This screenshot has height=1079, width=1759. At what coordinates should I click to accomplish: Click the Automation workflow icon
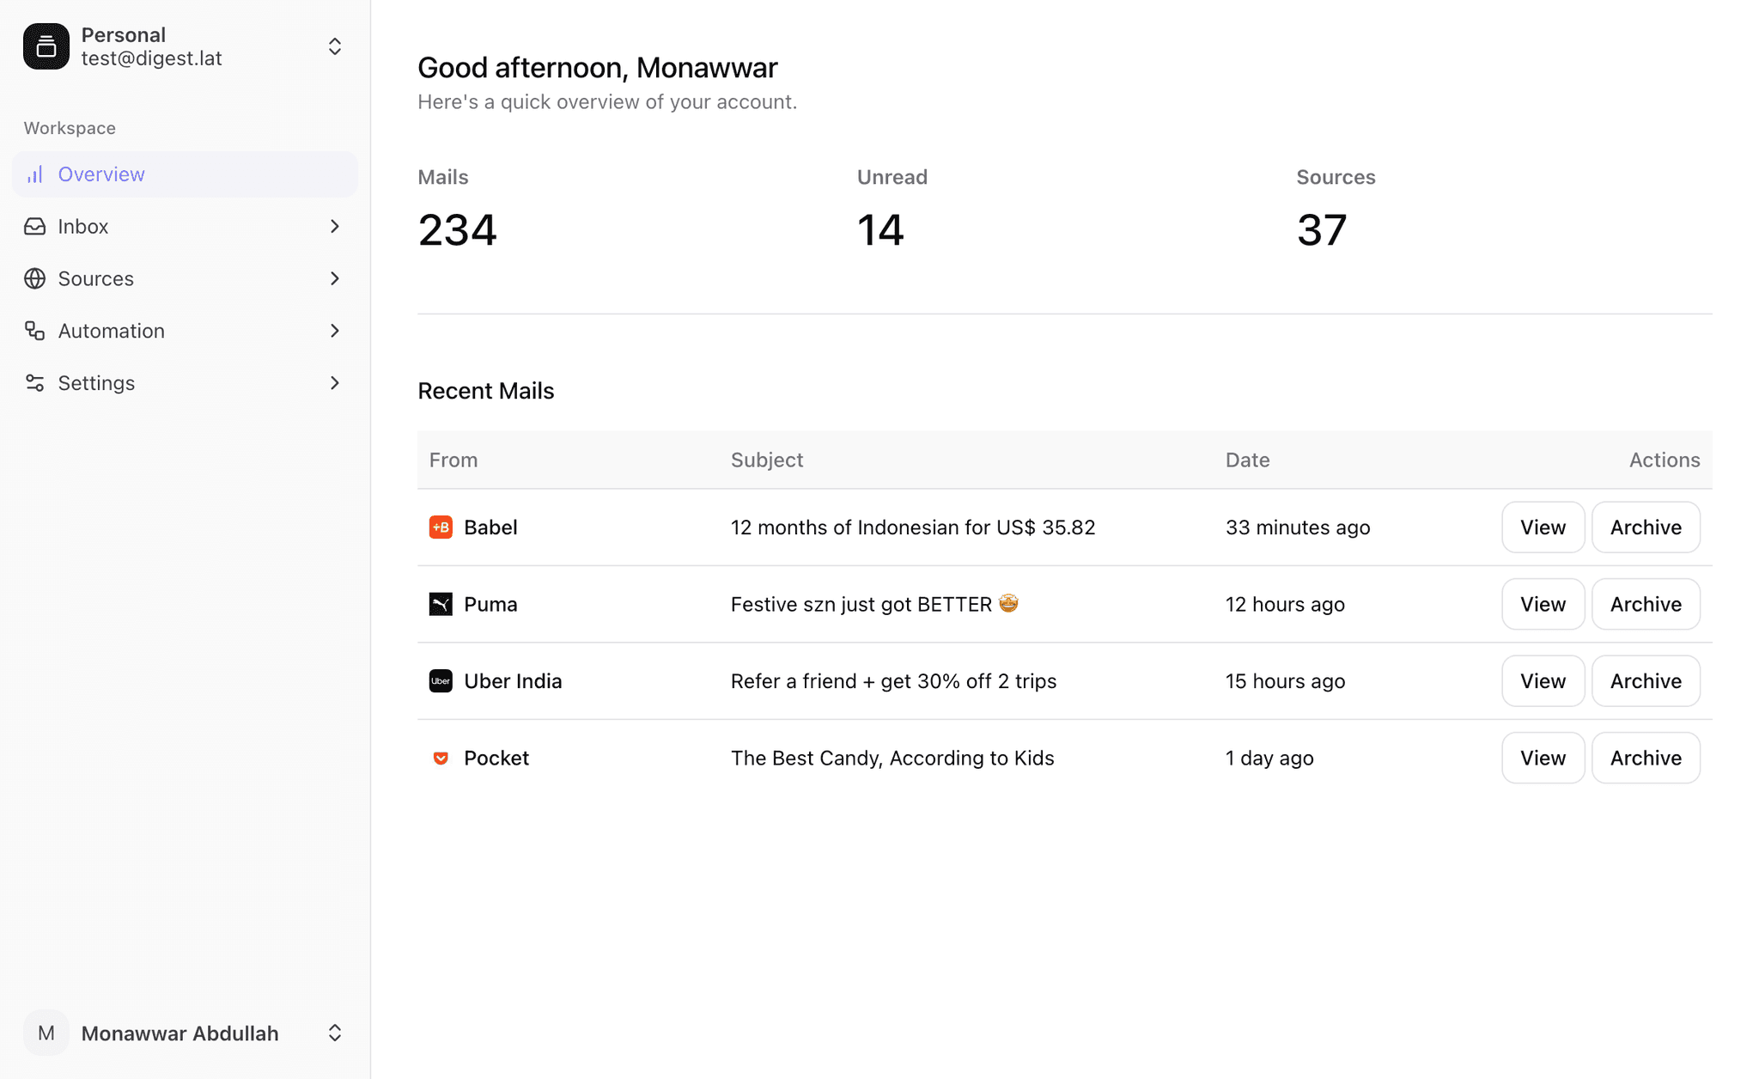point(35,331)
